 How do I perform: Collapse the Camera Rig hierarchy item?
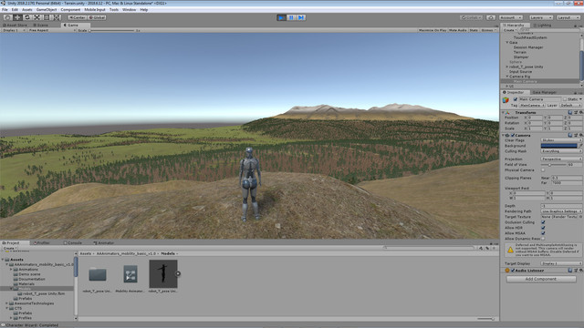(x=507, y=77)
